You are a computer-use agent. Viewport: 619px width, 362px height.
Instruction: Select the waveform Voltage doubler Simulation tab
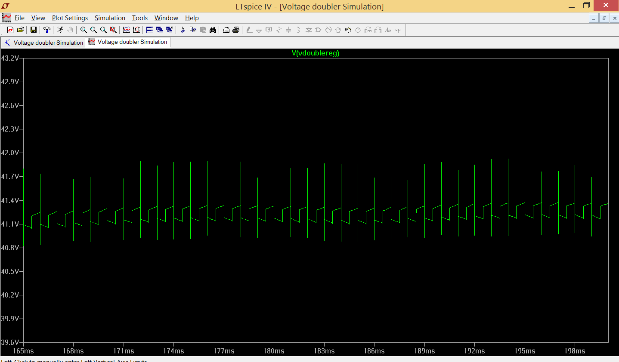point(128,42)
